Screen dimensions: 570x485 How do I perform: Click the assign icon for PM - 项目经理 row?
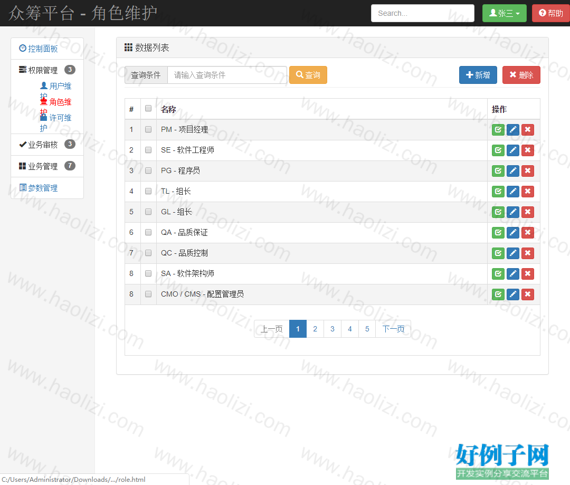[x=498, y=130]
